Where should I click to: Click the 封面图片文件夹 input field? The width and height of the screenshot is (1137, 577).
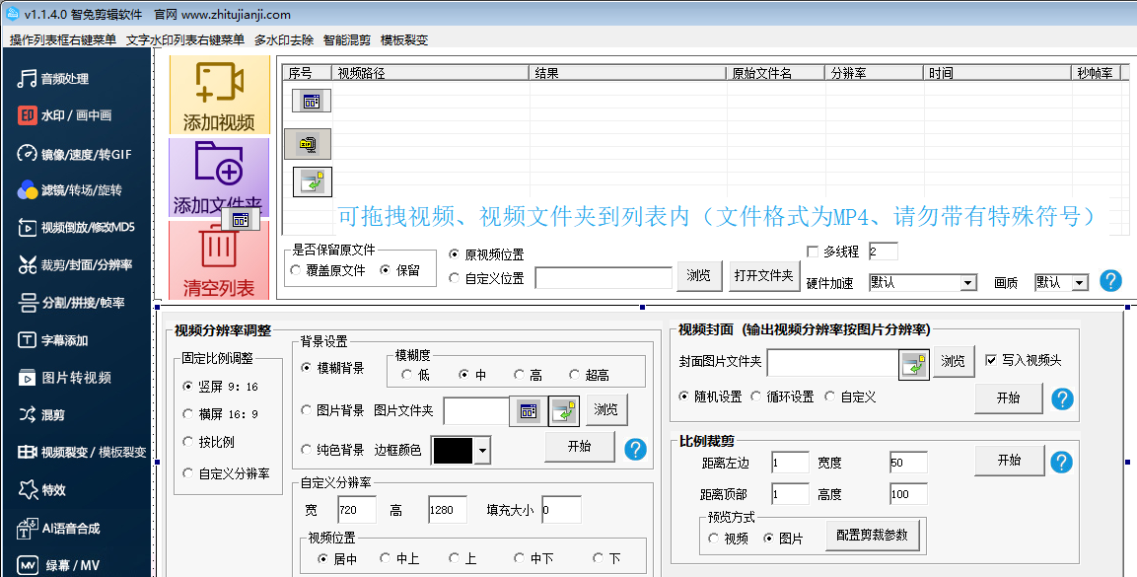click(x=831, y=363)
